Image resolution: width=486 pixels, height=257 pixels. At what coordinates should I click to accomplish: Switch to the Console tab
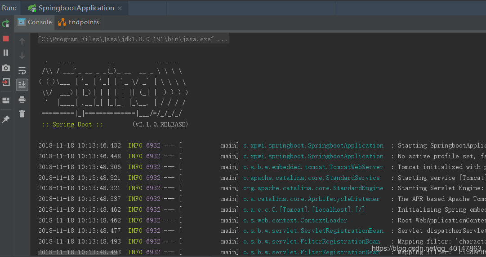coord(35,22)
